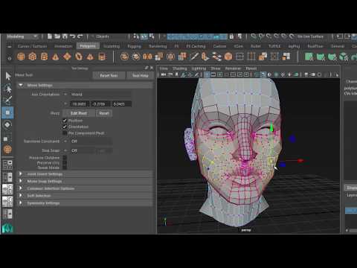Click the Maya logo icon at toolbox bottom
The width and height of the screenshot is (357, 268).
click(x=7, y=228)
